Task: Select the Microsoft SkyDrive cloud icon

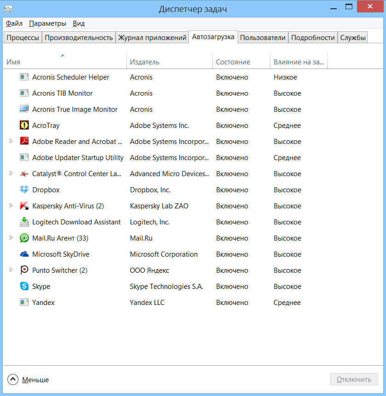Action: [x=24, y=254]
